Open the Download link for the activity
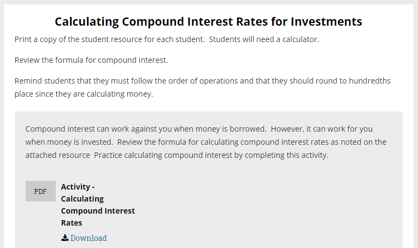 pos(88,238)
